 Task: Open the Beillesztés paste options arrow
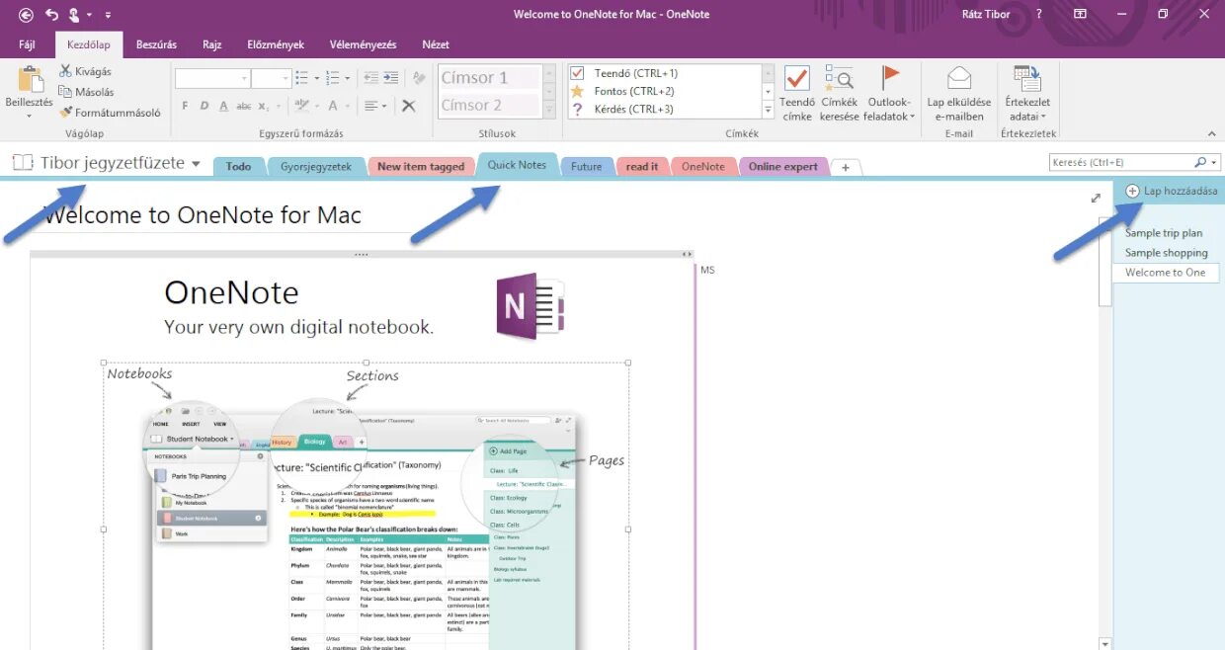[29, 116]
